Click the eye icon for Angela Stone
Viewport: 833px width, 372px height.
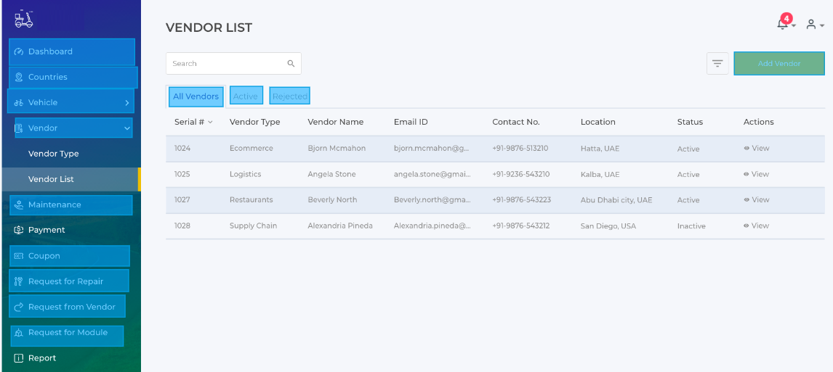coord(747,174)
